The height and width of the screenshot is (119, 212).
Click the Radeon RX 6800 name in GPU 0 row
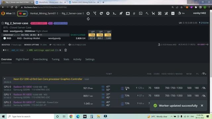pos(23,87)
